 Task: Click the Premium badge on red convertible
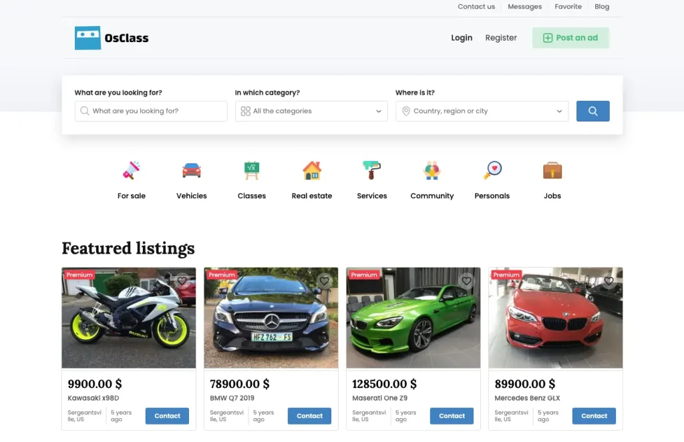[x=506, y=274]
